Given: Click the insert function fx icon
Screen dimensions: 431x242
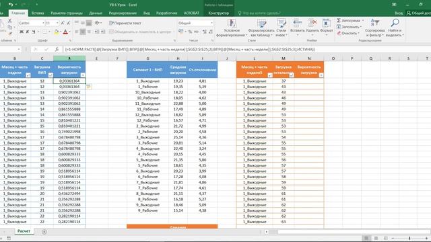Looking at the screenshot, I should click(57, 49).
